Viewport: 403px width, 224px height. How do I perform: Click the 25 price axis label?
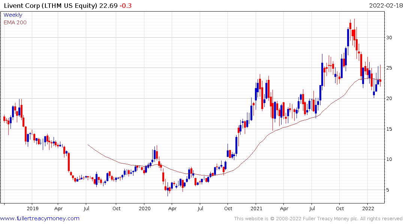(x=389, y=68)
